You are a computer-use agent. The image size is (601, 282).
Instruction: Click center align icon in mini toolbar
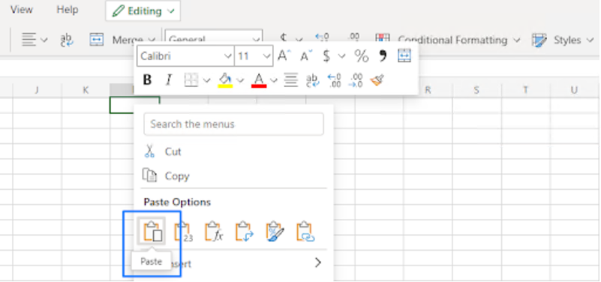[x=291, y=80]
